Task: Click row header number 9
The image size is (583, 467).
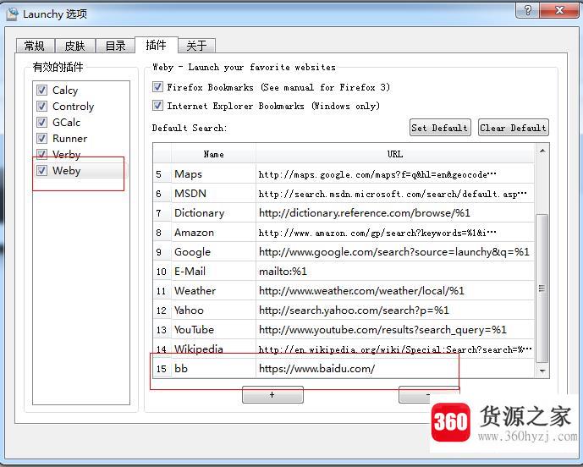Action: coord(162,252)
